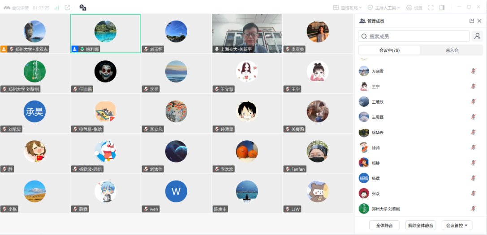Toggle the sidebar panel icon in top bar
Viewport: 487px width, 235px height.
[x=442, y=8]
